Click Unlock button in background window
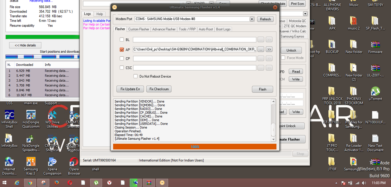 pos(291,50)
